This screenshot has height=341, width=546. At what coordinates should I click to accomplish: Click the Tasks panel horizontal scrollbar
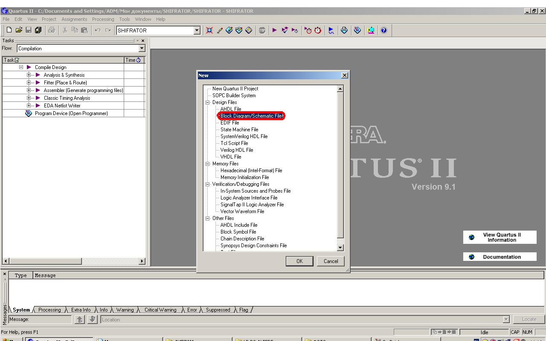click(45, 261)
